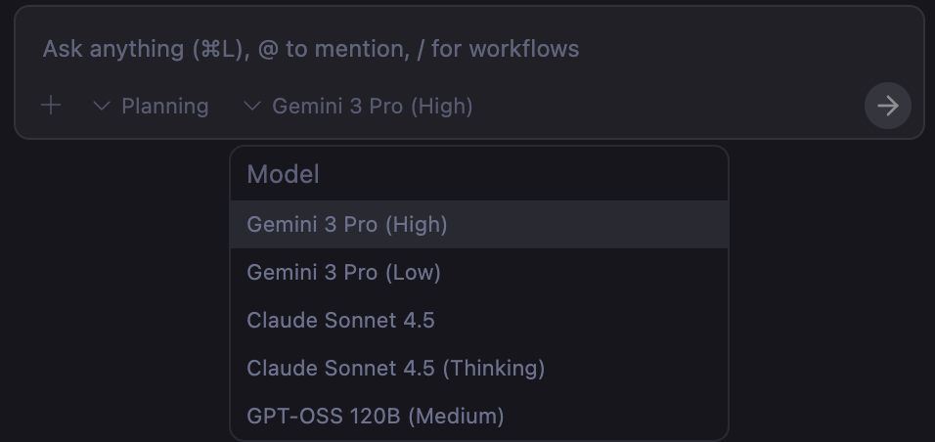
Task: Click the current model name under the prompt
Action: [x=372, y=106]
